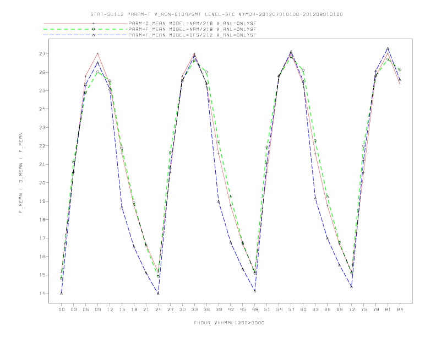Click x-axis tick label 06
Image resolution: width=436 pixels, height=337 pixels.
pyautogui.click(x=86, y=309)
